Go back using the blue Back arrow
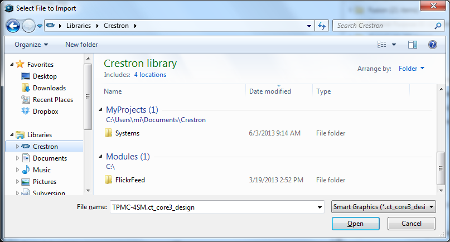Viewport: 450px width, 242px height. (x=13, y=26)
